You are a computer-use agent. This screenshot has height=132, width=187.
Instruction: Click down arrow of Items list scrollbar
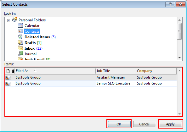click(x=179, y=114)
